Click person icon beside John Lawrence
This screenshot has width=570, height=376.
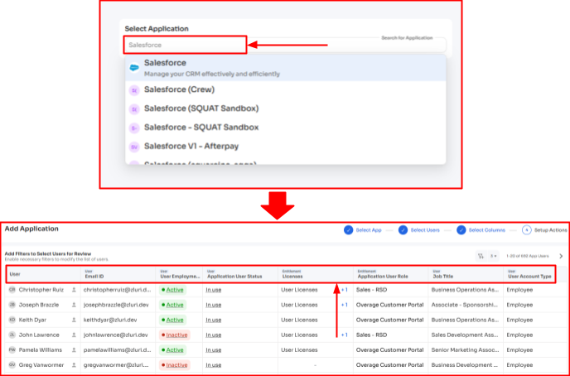(x=74, y=335)
